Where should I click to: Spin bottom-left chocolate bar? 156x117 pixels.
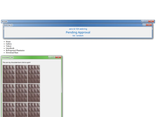9,110
